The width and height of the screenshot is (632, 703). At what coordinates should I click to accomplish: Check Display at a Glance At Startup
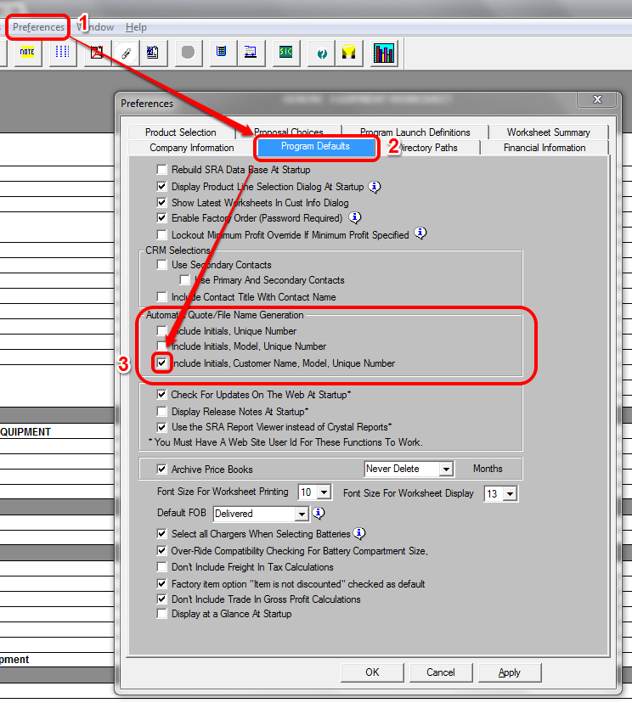point(162,614)
